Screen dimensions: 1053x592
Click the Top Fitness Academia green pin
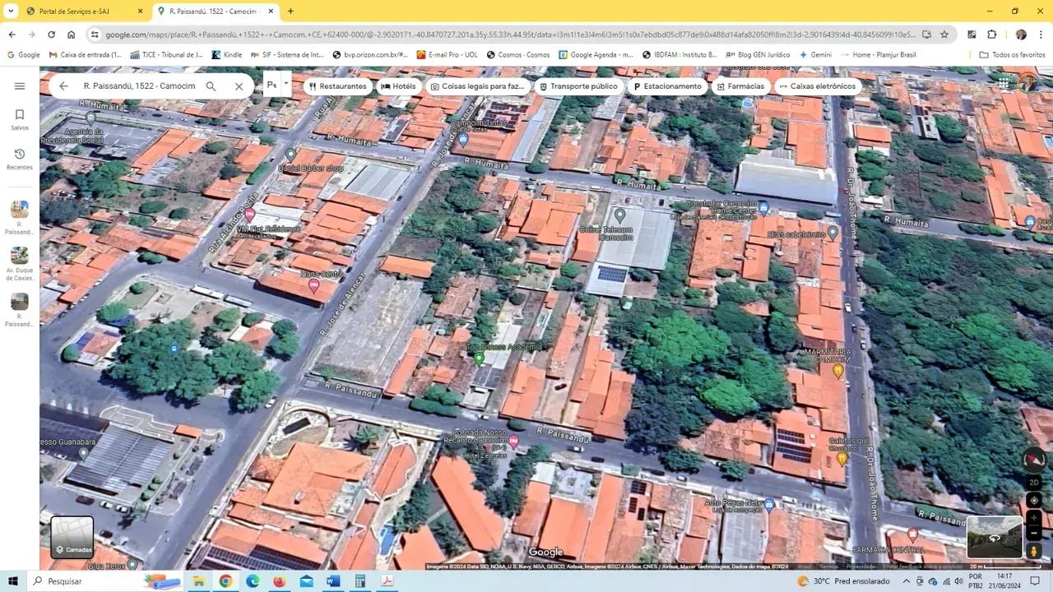click(x=479, y=358)
